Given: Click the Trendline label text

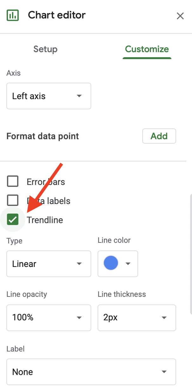Looking at the screenshot, I should click(x=45, y=220).
